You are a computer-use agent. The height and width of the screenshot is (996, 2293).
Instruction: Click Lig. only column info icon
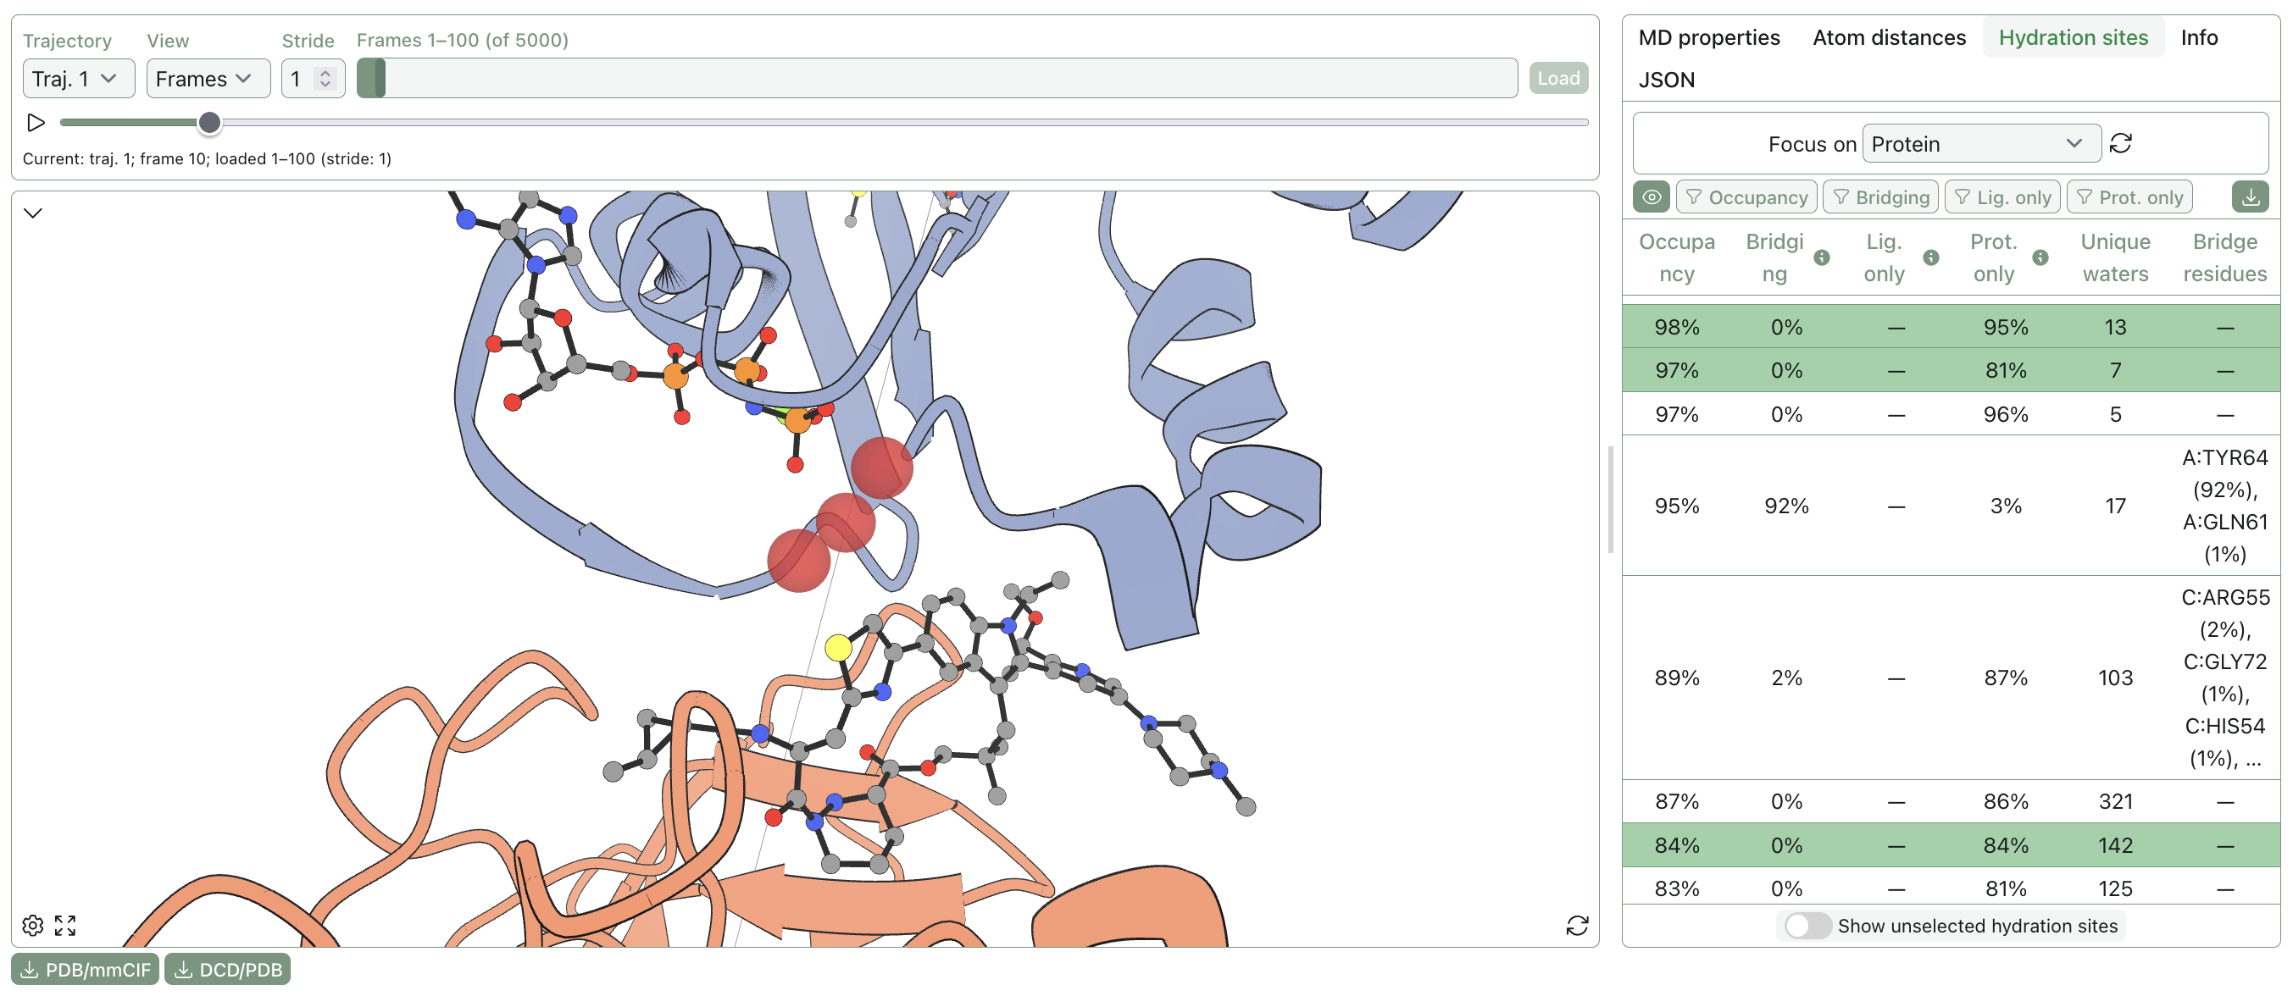point(1930,257)
